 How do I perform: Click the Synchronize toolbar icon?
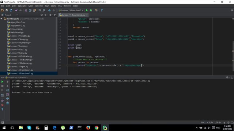click(11, 10)
